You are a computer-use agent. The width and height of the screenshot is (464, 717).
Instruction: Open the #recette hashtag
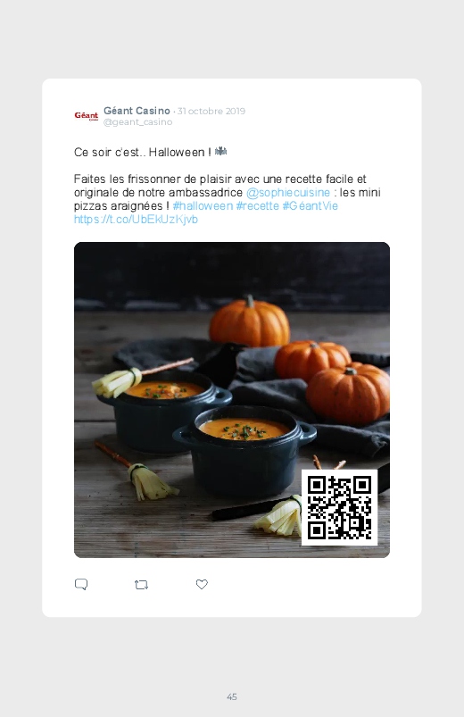point(257,205)
